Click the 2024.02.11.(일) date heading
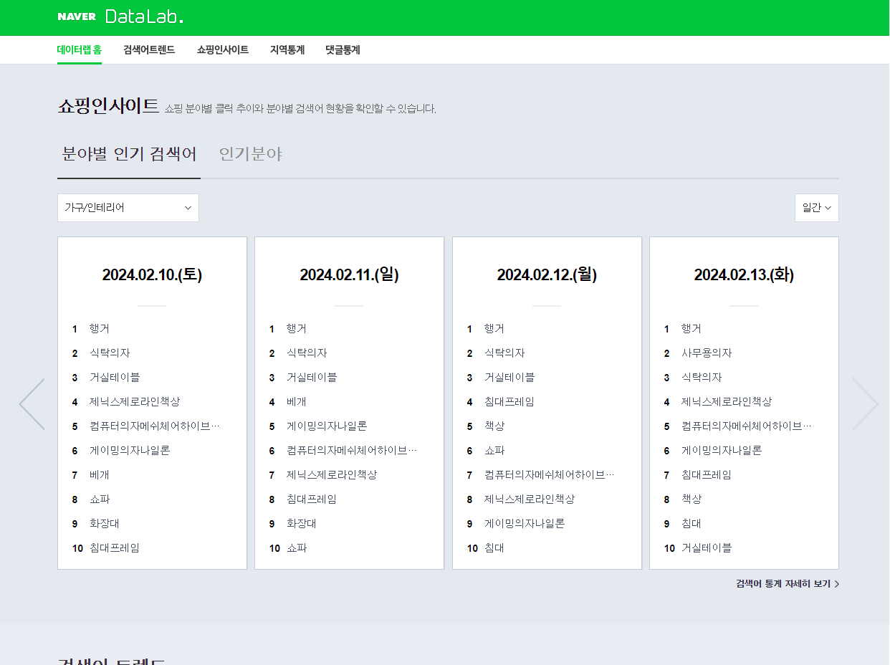The image size is (890, 665). [349, 275]
